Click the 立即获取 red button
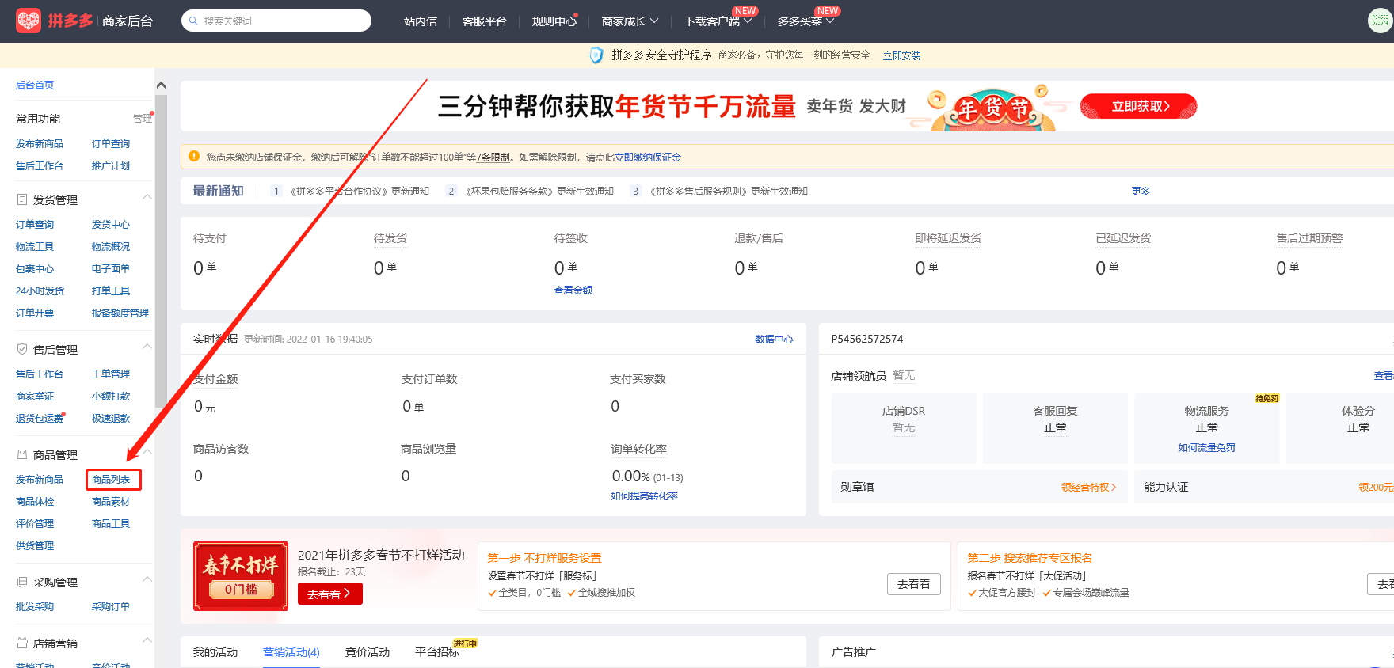 tap(1138, 106)
